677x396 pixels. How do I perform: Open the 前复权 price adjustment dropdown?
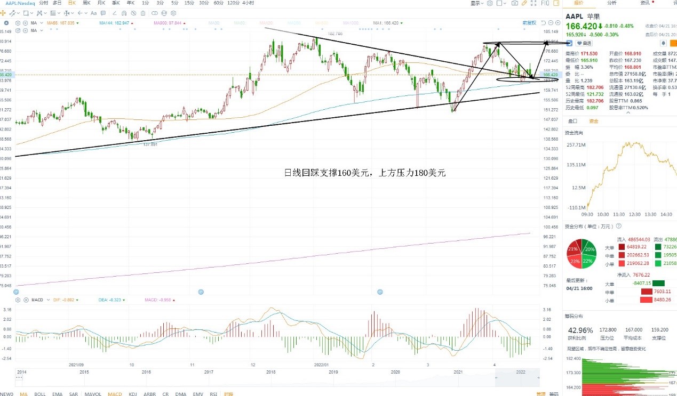pyautogui.click(x=529, y=22)
